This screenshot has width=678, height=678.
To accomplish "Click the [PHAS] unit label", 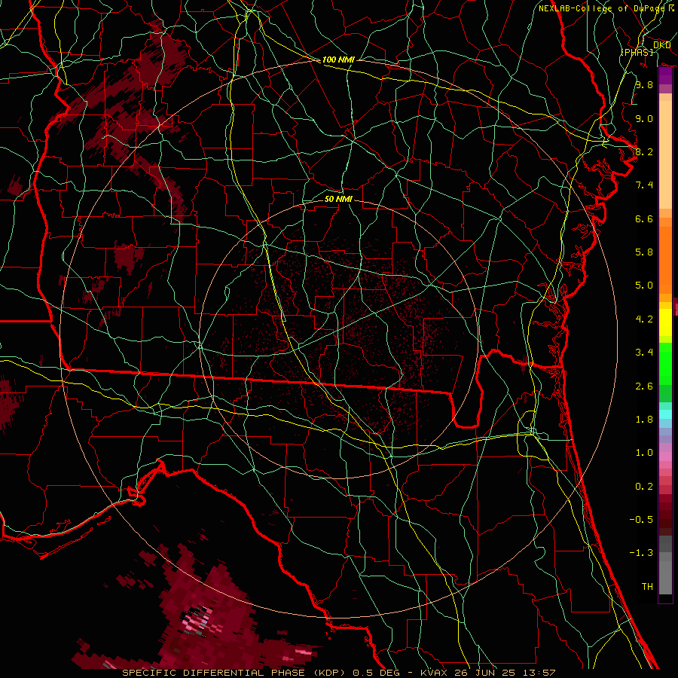I will coord(637,52).
